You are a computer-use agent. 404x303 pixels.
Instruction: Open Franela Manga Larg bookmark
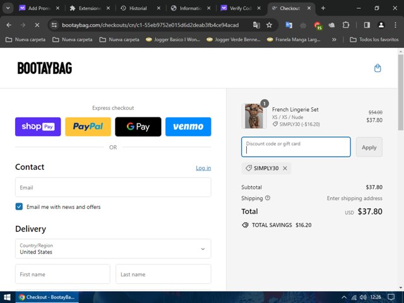pos(294,39)
